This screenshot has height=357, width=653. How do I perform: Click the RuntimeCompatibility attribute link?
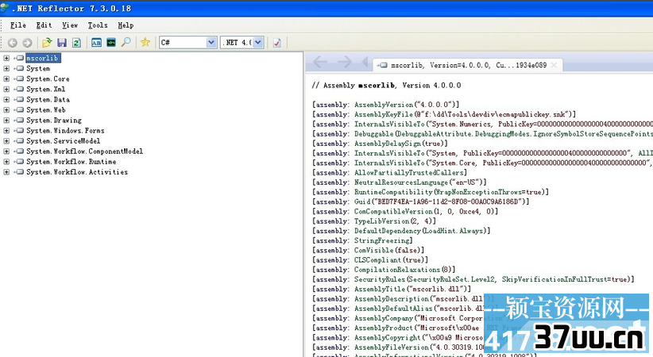(393, 192)
